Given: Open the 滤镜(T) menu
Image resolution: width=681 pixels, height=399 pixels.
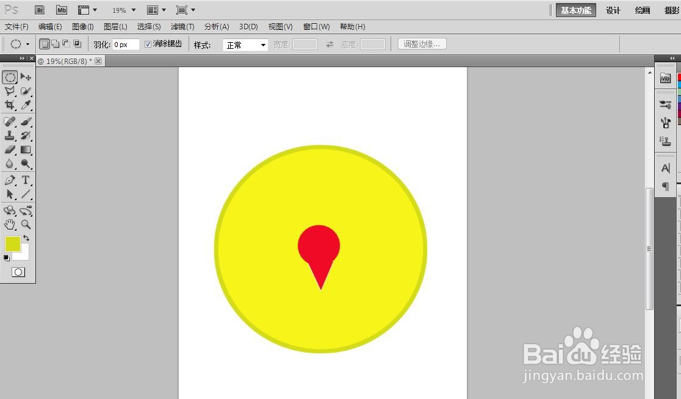Looking at the screenshot, I should (x=182, y=26).
